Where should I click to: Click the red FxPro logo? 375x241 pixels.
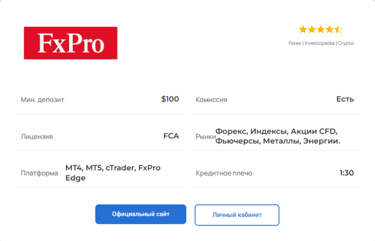71,43
